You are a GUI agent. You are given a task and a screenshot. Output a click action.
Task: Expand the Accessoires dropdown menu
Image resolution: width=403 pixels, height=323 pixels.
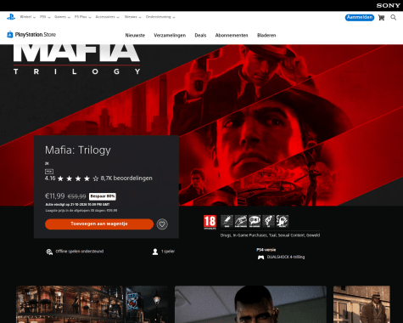pos(108,17)
